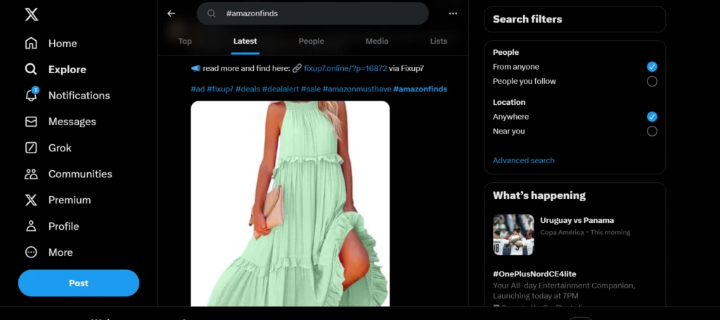Choose "From anyone" people filter
The width and height of the screenshot is (720, 320).
652,67
